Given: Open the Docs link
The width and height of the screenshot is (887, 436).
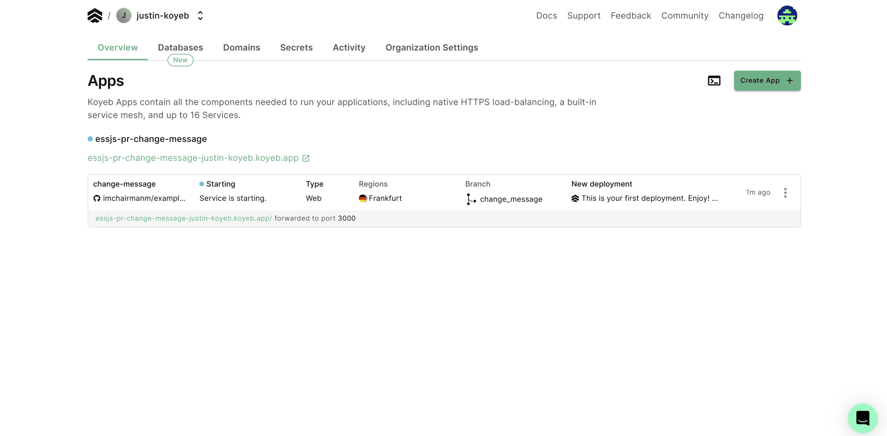Looking at the screenshot, I should point(546,16).
